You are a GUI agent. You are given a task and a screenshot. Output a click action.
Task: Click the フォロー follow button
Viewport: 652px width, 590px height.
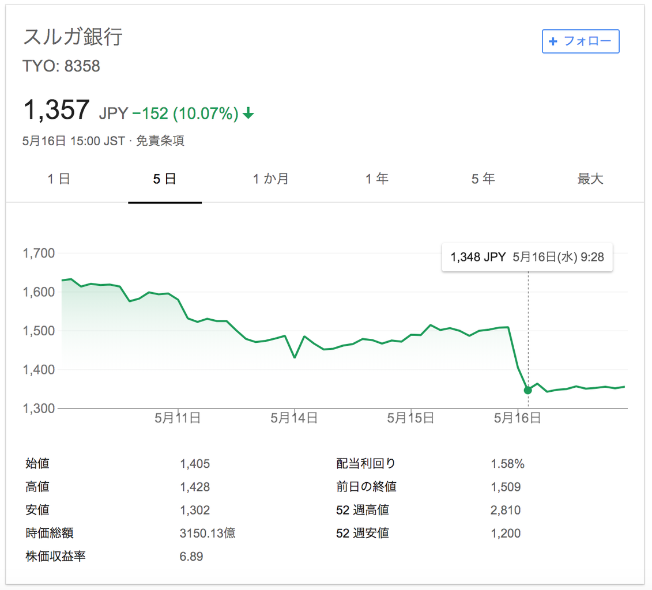pyautogui.click(x=581, y=41)
